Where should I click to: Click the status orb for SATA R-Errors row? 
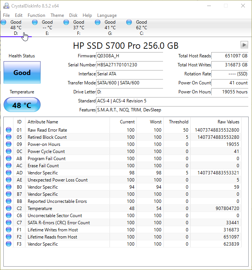(9, 223)
